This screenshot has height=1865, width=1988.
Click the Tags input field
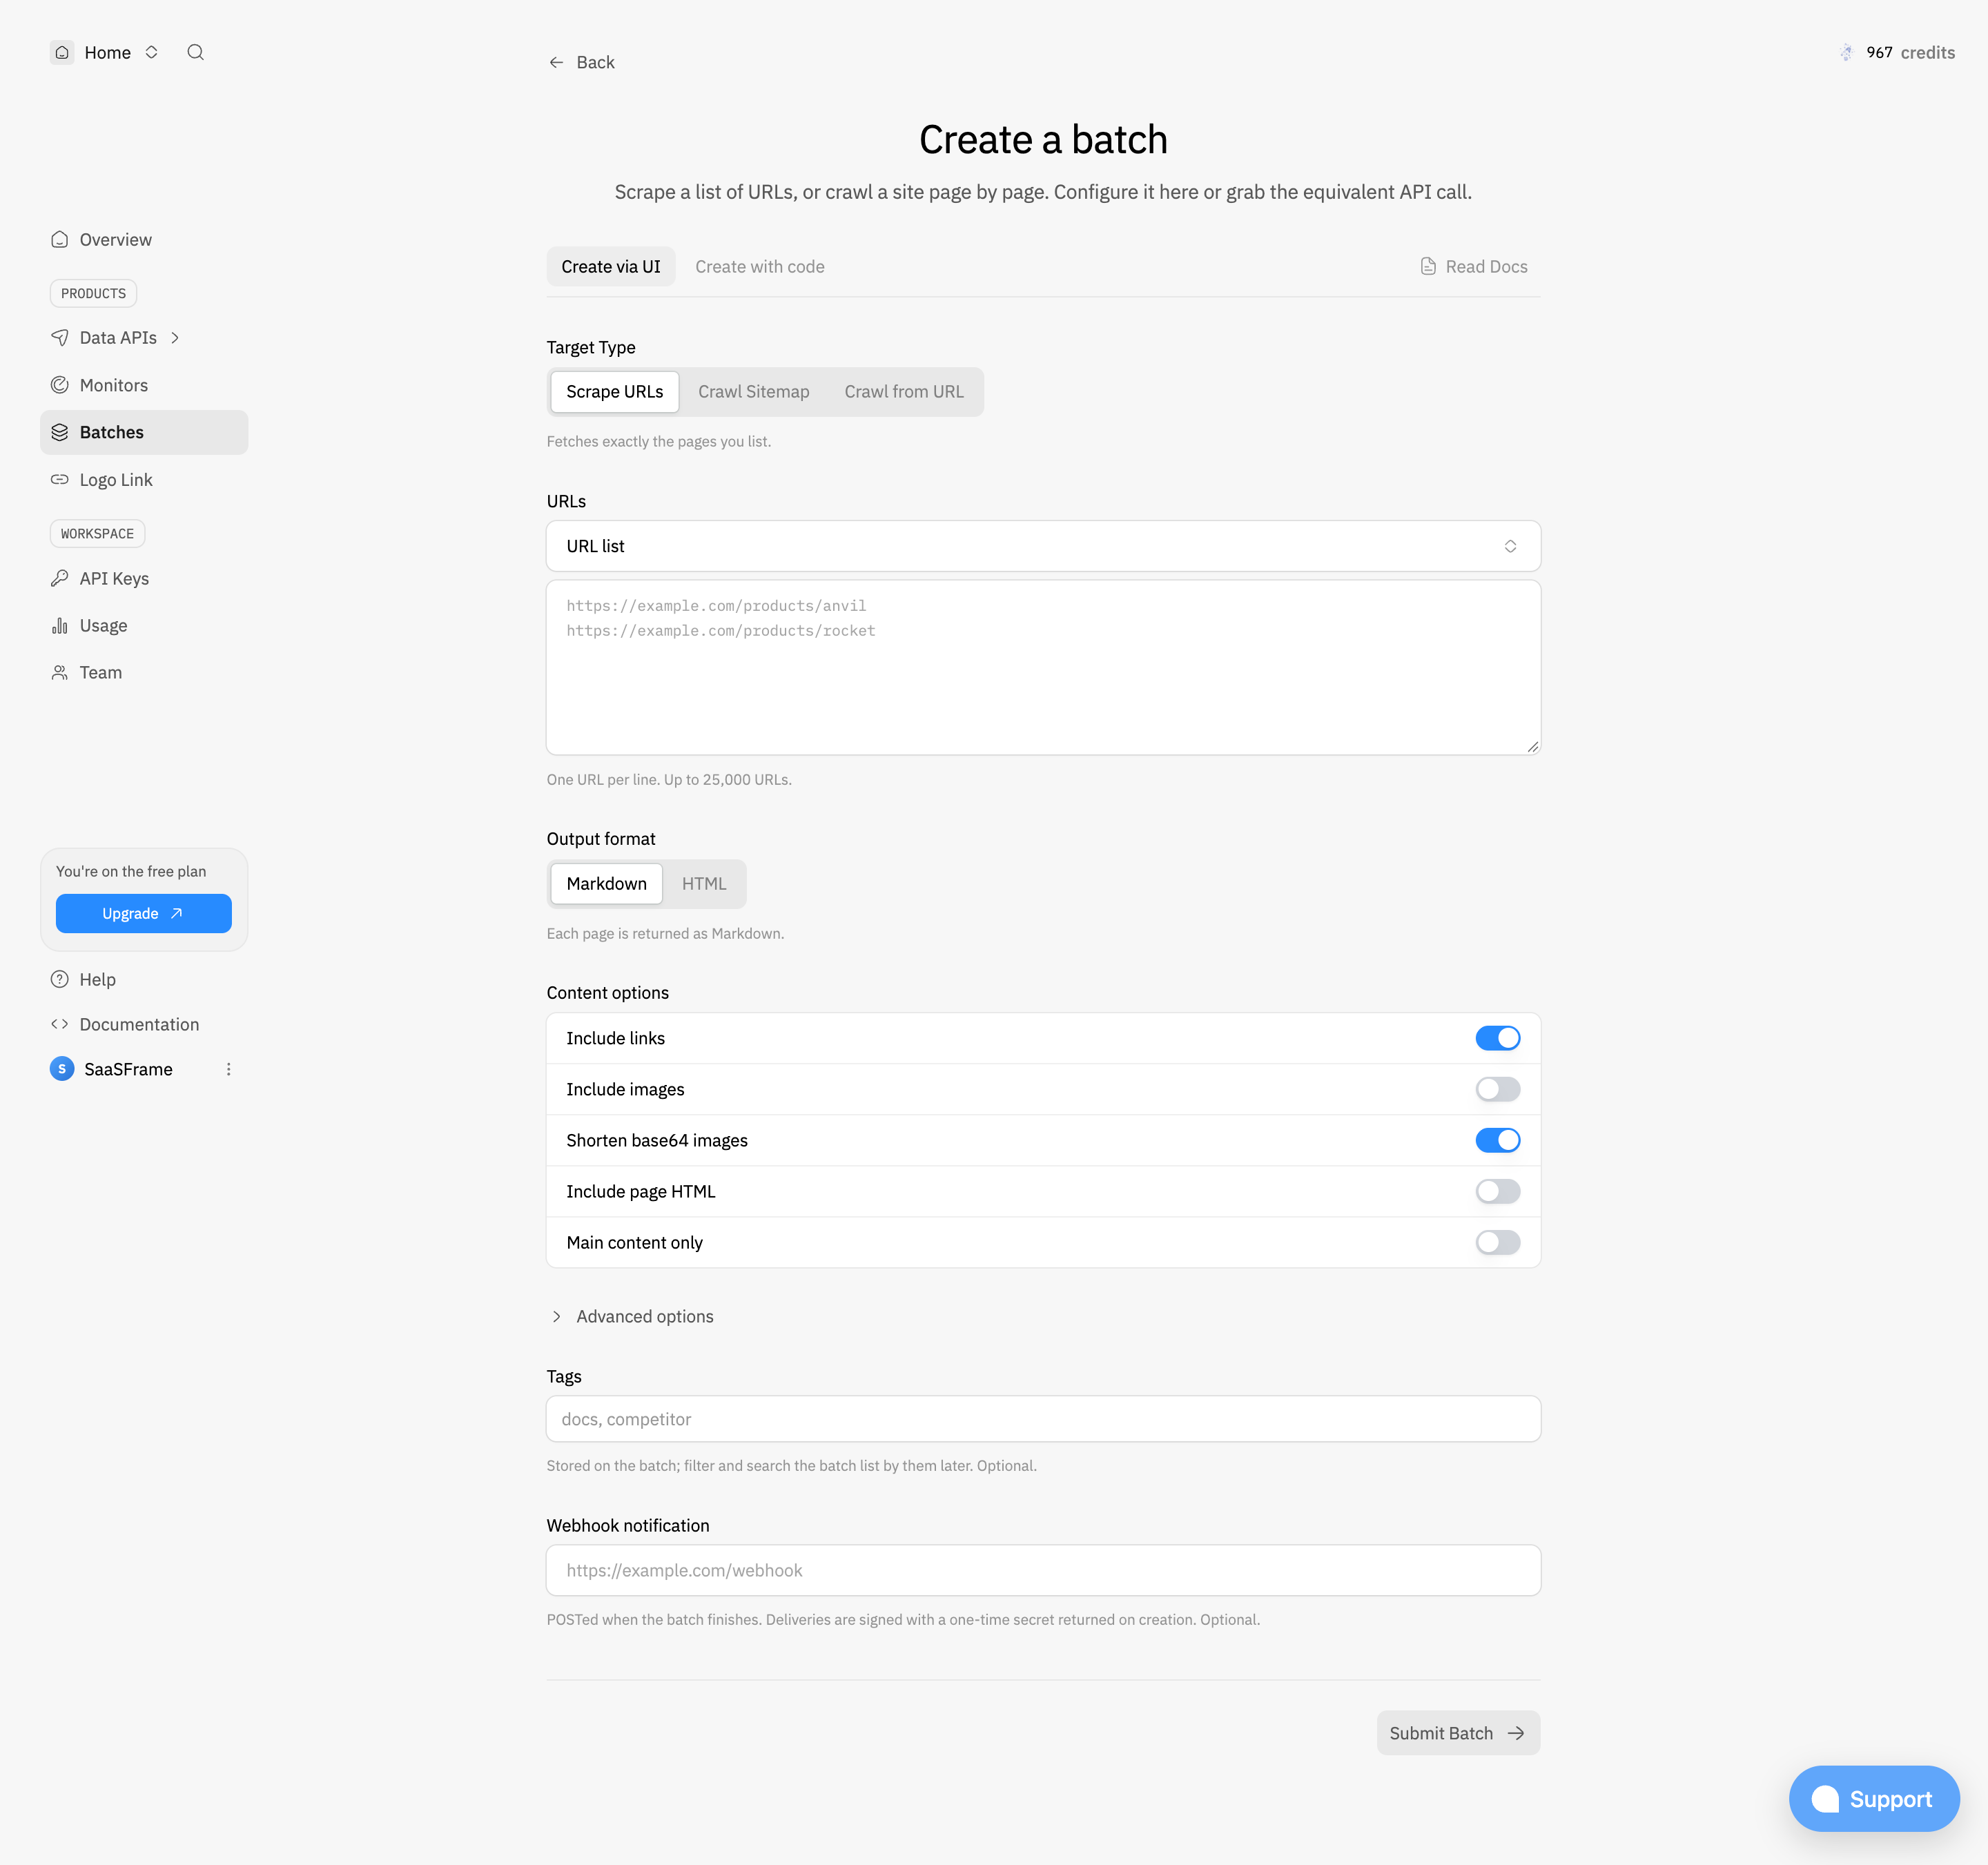click(1043, 1419)
